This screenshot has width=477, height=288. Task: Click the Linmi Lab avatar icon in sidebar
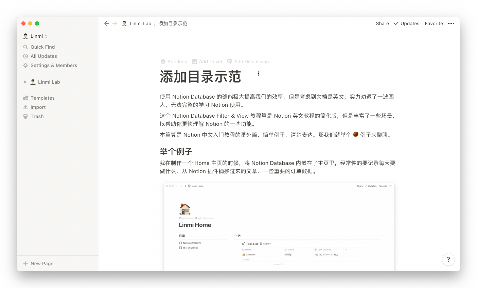33,82
